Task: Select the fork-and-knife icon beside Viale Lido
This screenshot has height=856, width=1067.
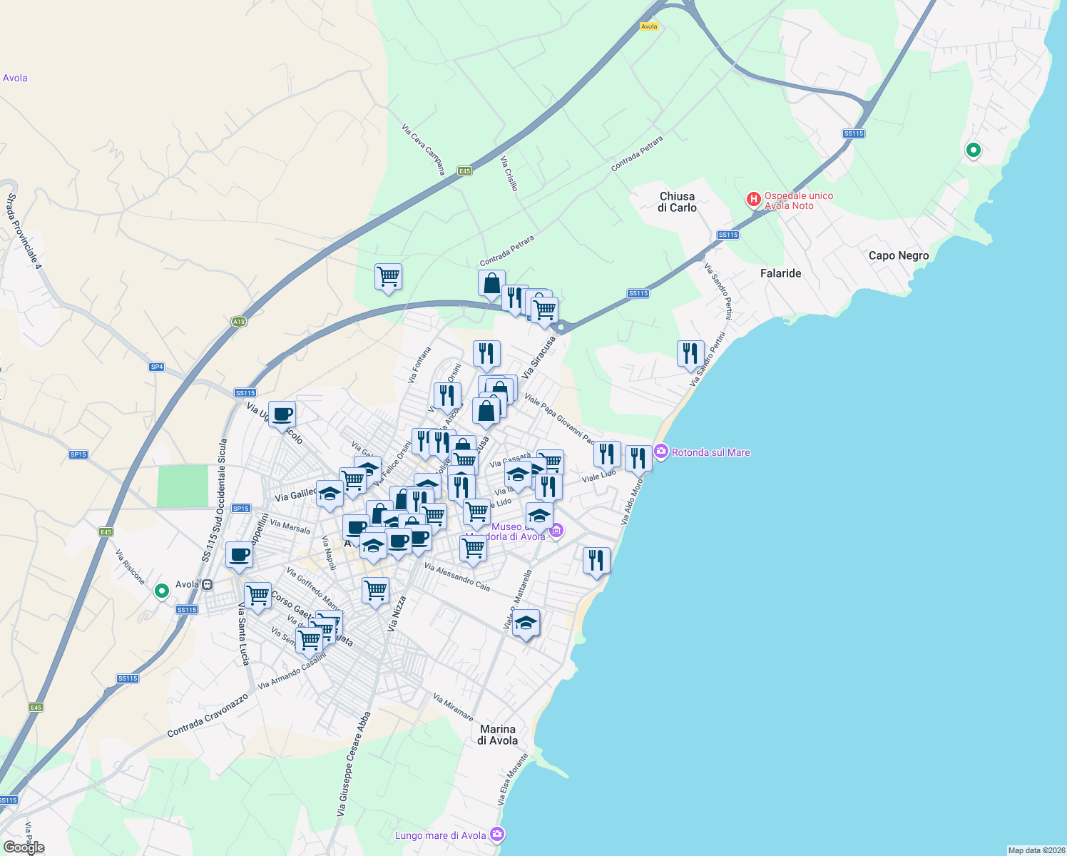Action: pyautogui.click(x=606, y=452)
